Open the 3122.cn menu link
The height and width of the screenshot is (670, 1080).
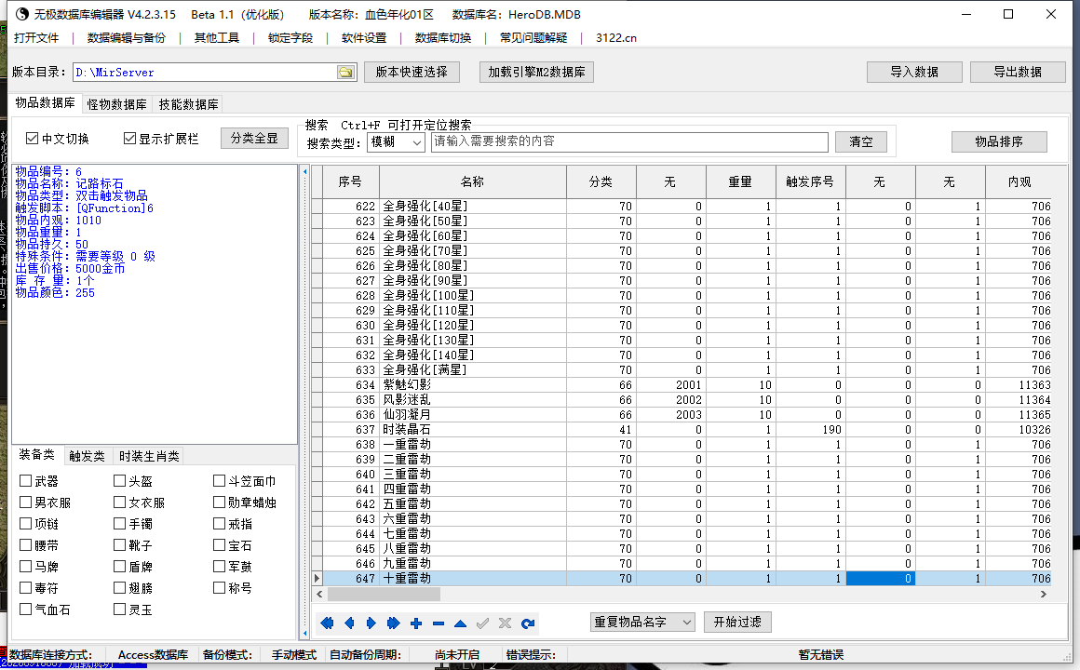(615, 38)
